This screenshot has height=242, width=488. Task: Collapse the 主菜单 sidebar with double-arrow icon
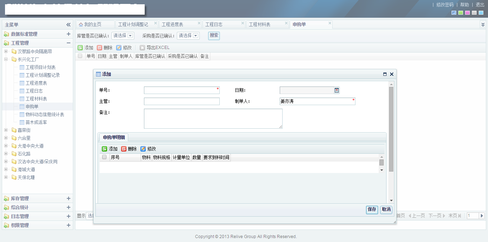68,25
